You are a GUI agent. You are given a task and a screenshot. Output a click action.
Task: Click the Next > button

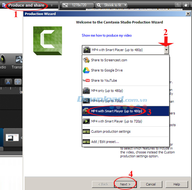[x=125, y=184]
